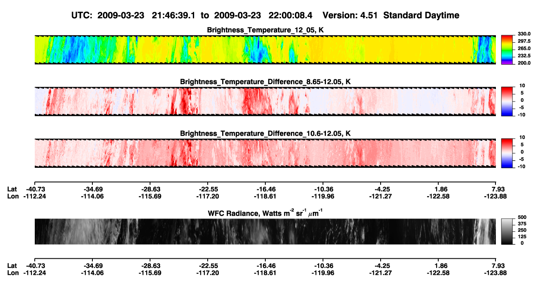This screenshot has height=282, width=551.
Task: Click the lower axis latitude value -22.55
Action: 207,266
